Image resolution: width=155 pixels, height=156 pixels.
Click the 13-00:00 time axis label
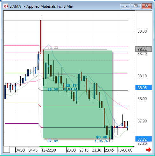125,150
